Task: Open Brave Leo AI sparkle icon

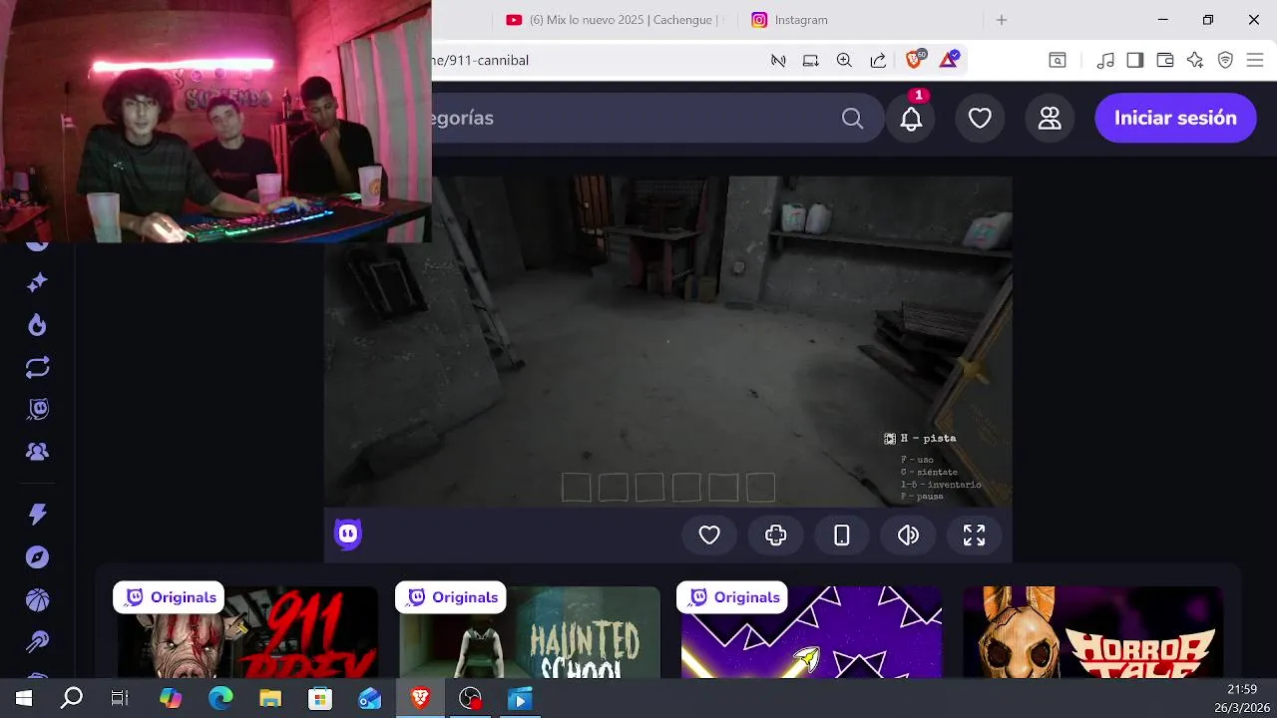Action: point(1195,60)
